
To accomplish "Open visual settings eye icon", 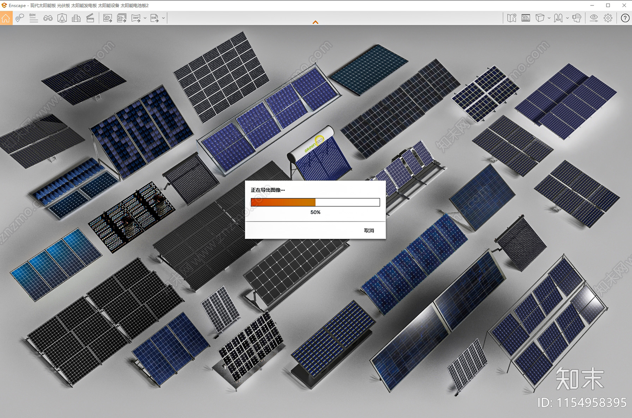I will (594, 18).
